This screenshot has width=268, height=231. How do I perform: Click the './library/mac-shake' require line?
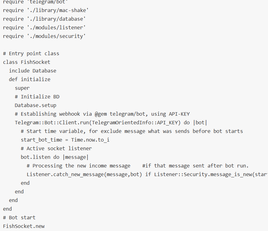click(x=44, y=10)
